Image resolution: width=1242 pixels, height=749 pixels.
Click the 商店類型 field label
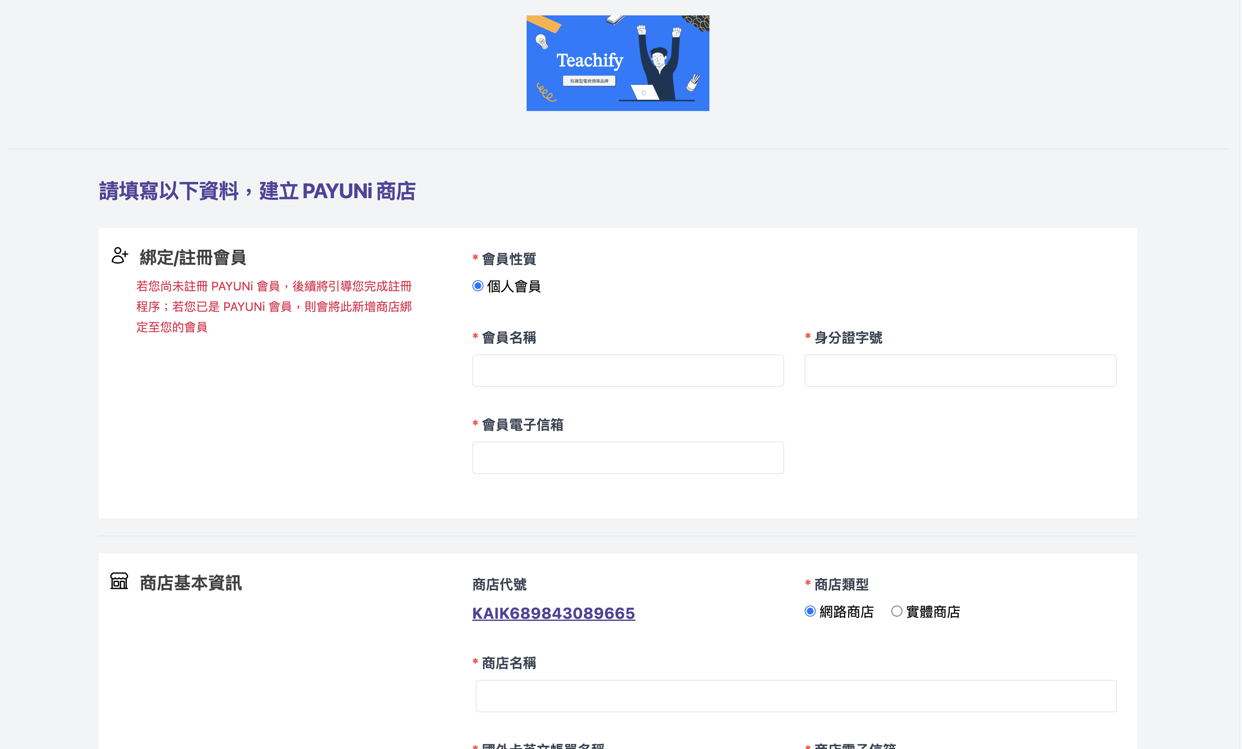[841, 585]
